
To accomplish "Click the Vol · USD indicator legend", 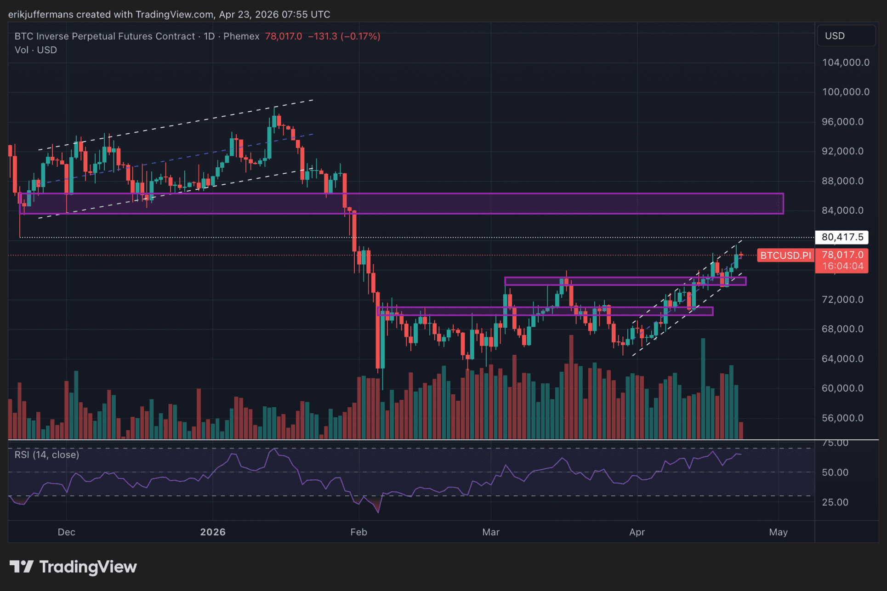I will click(36, 50).
